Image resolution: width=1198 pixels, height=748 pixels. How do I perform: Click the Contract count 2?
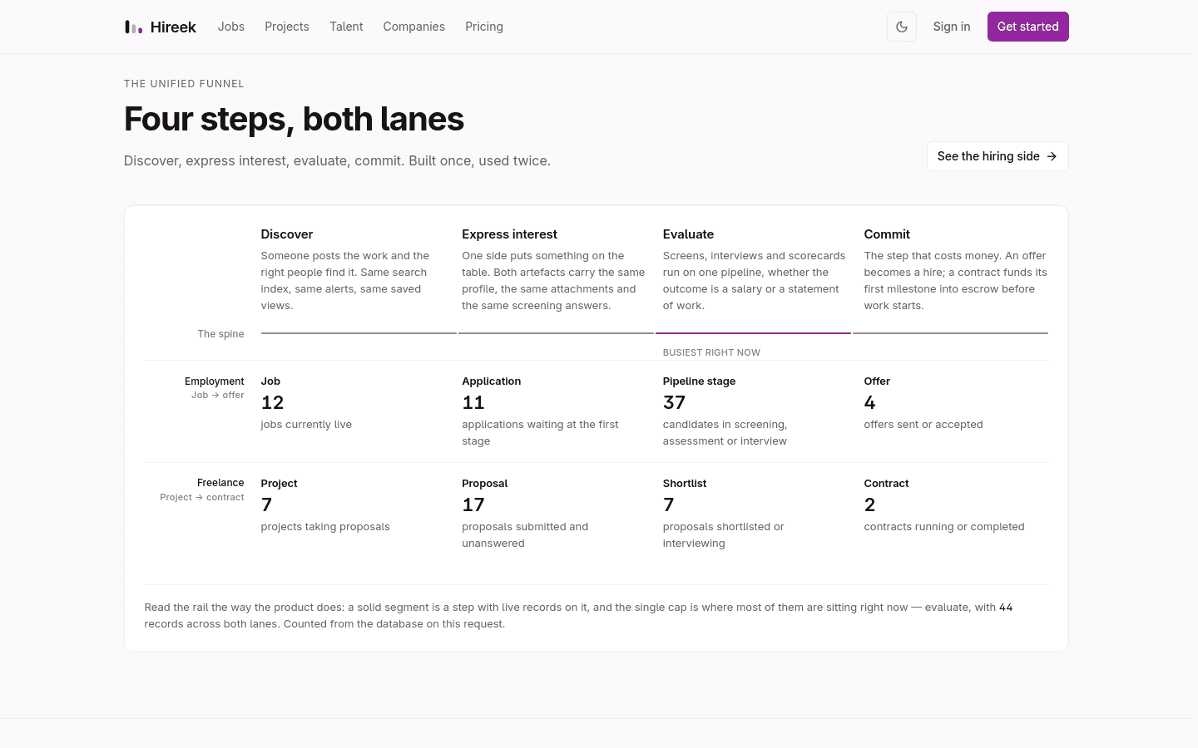point(869,505)
